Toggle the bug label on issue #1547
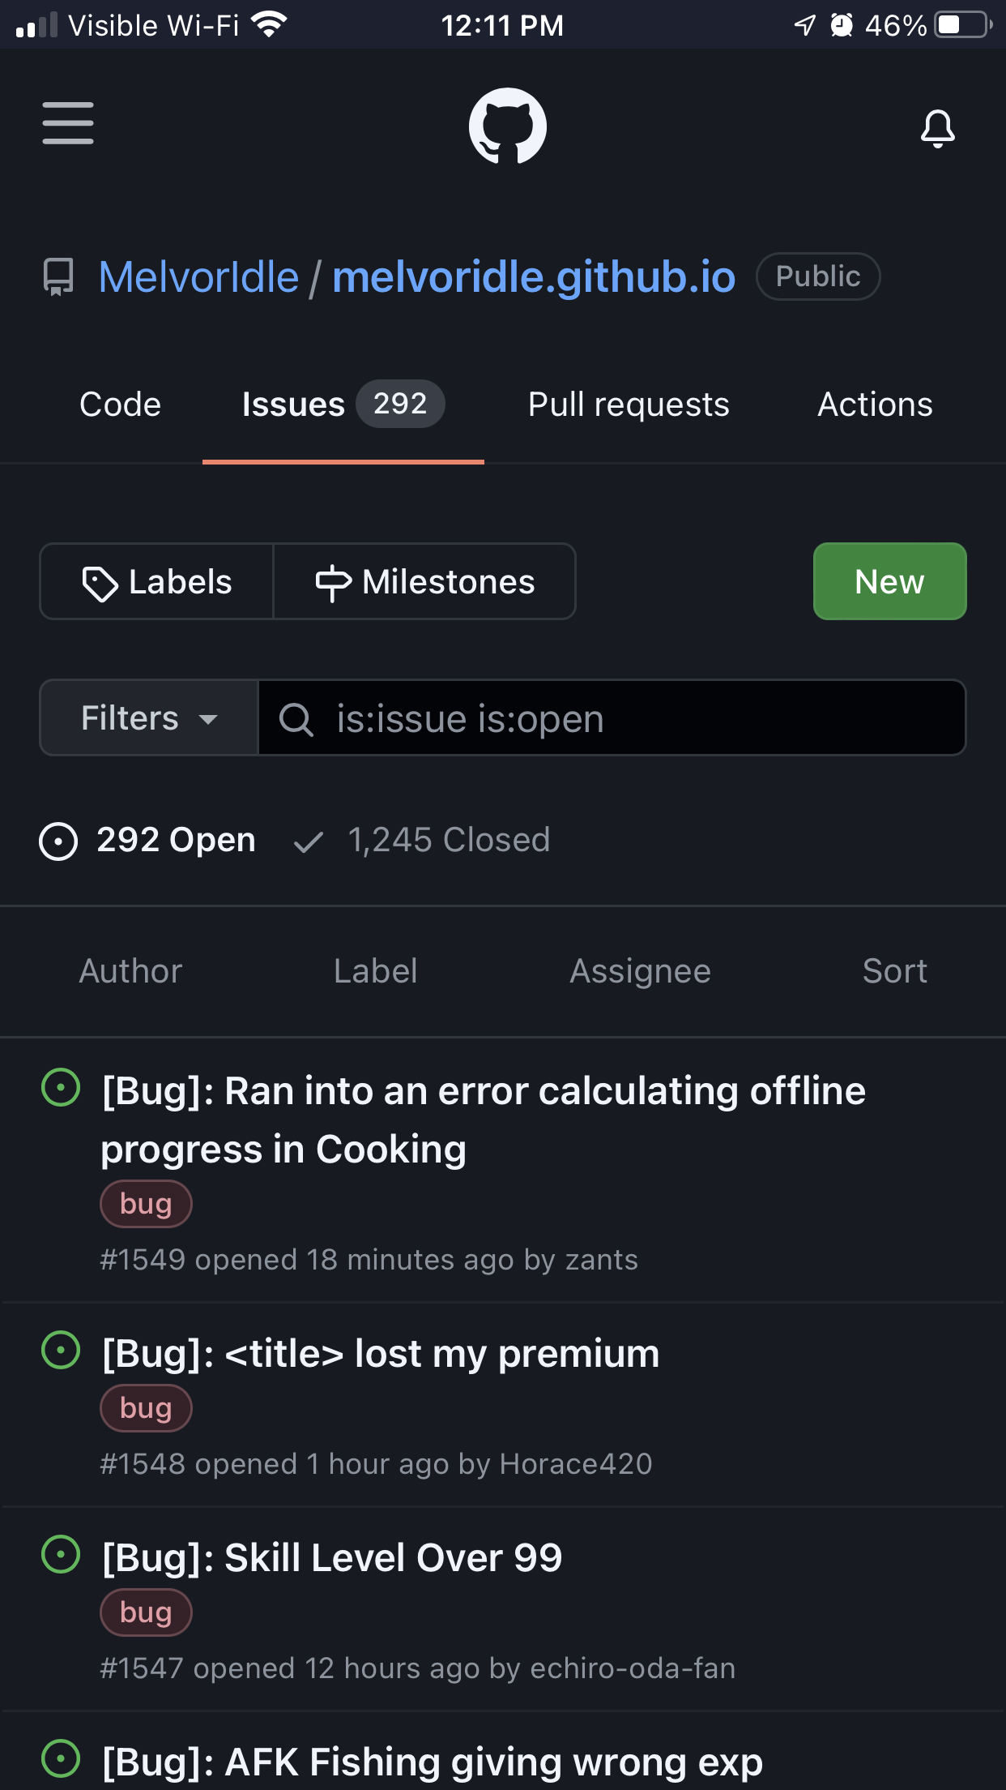This screenshot has width=1006, height=1790. click(146, 1612)
